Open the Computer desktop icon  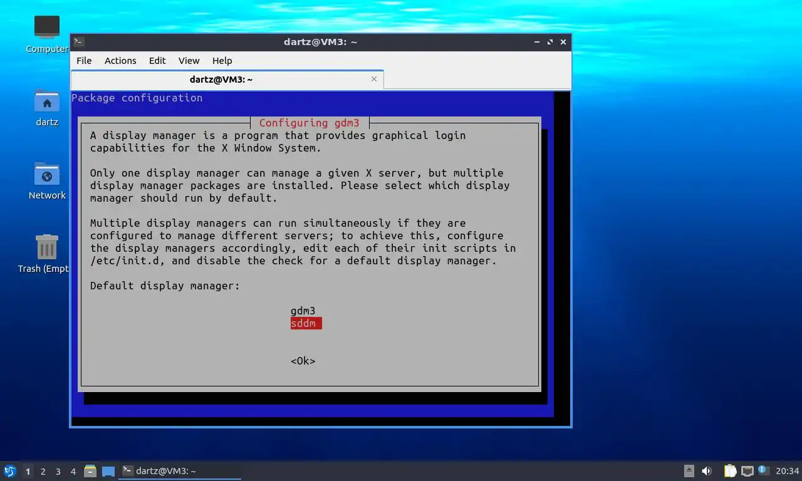click(47, 28)
